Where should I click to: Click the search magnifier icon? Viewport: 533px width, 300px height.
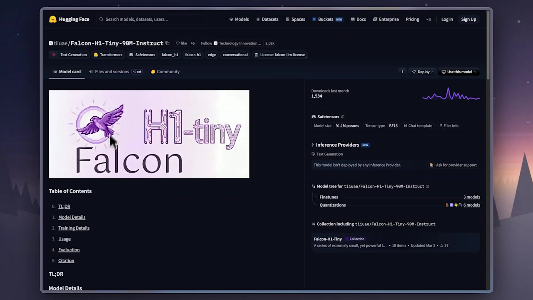click(101, 19)
